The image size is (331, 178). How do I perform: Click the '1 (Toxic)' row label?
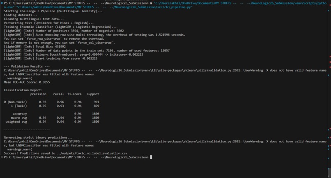tap(19, 106)
